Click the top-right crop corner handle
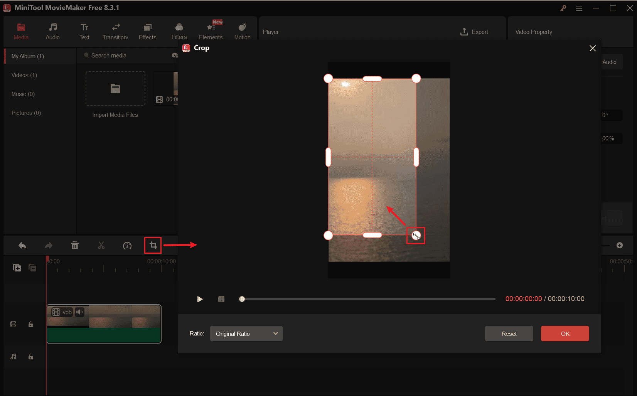This screenshot has height=396, width=637. coord(416,79)
